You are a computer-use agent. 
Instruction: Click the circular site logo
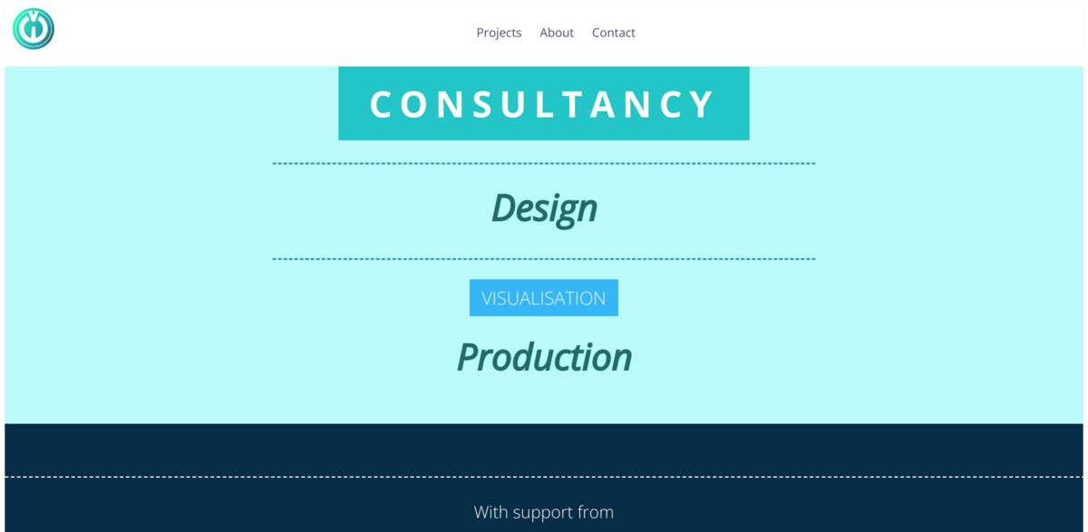click(34, 29)
